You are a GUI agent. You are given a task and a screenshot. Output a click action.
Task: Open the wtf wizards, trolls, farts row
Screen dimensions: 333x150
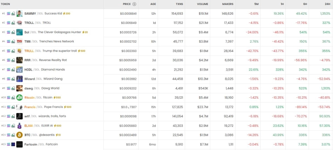click(166, 116)
